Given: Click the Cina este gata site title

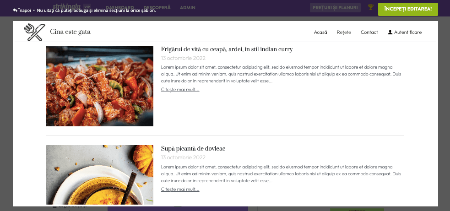Looking at the screenshot, I should (70, 32).
